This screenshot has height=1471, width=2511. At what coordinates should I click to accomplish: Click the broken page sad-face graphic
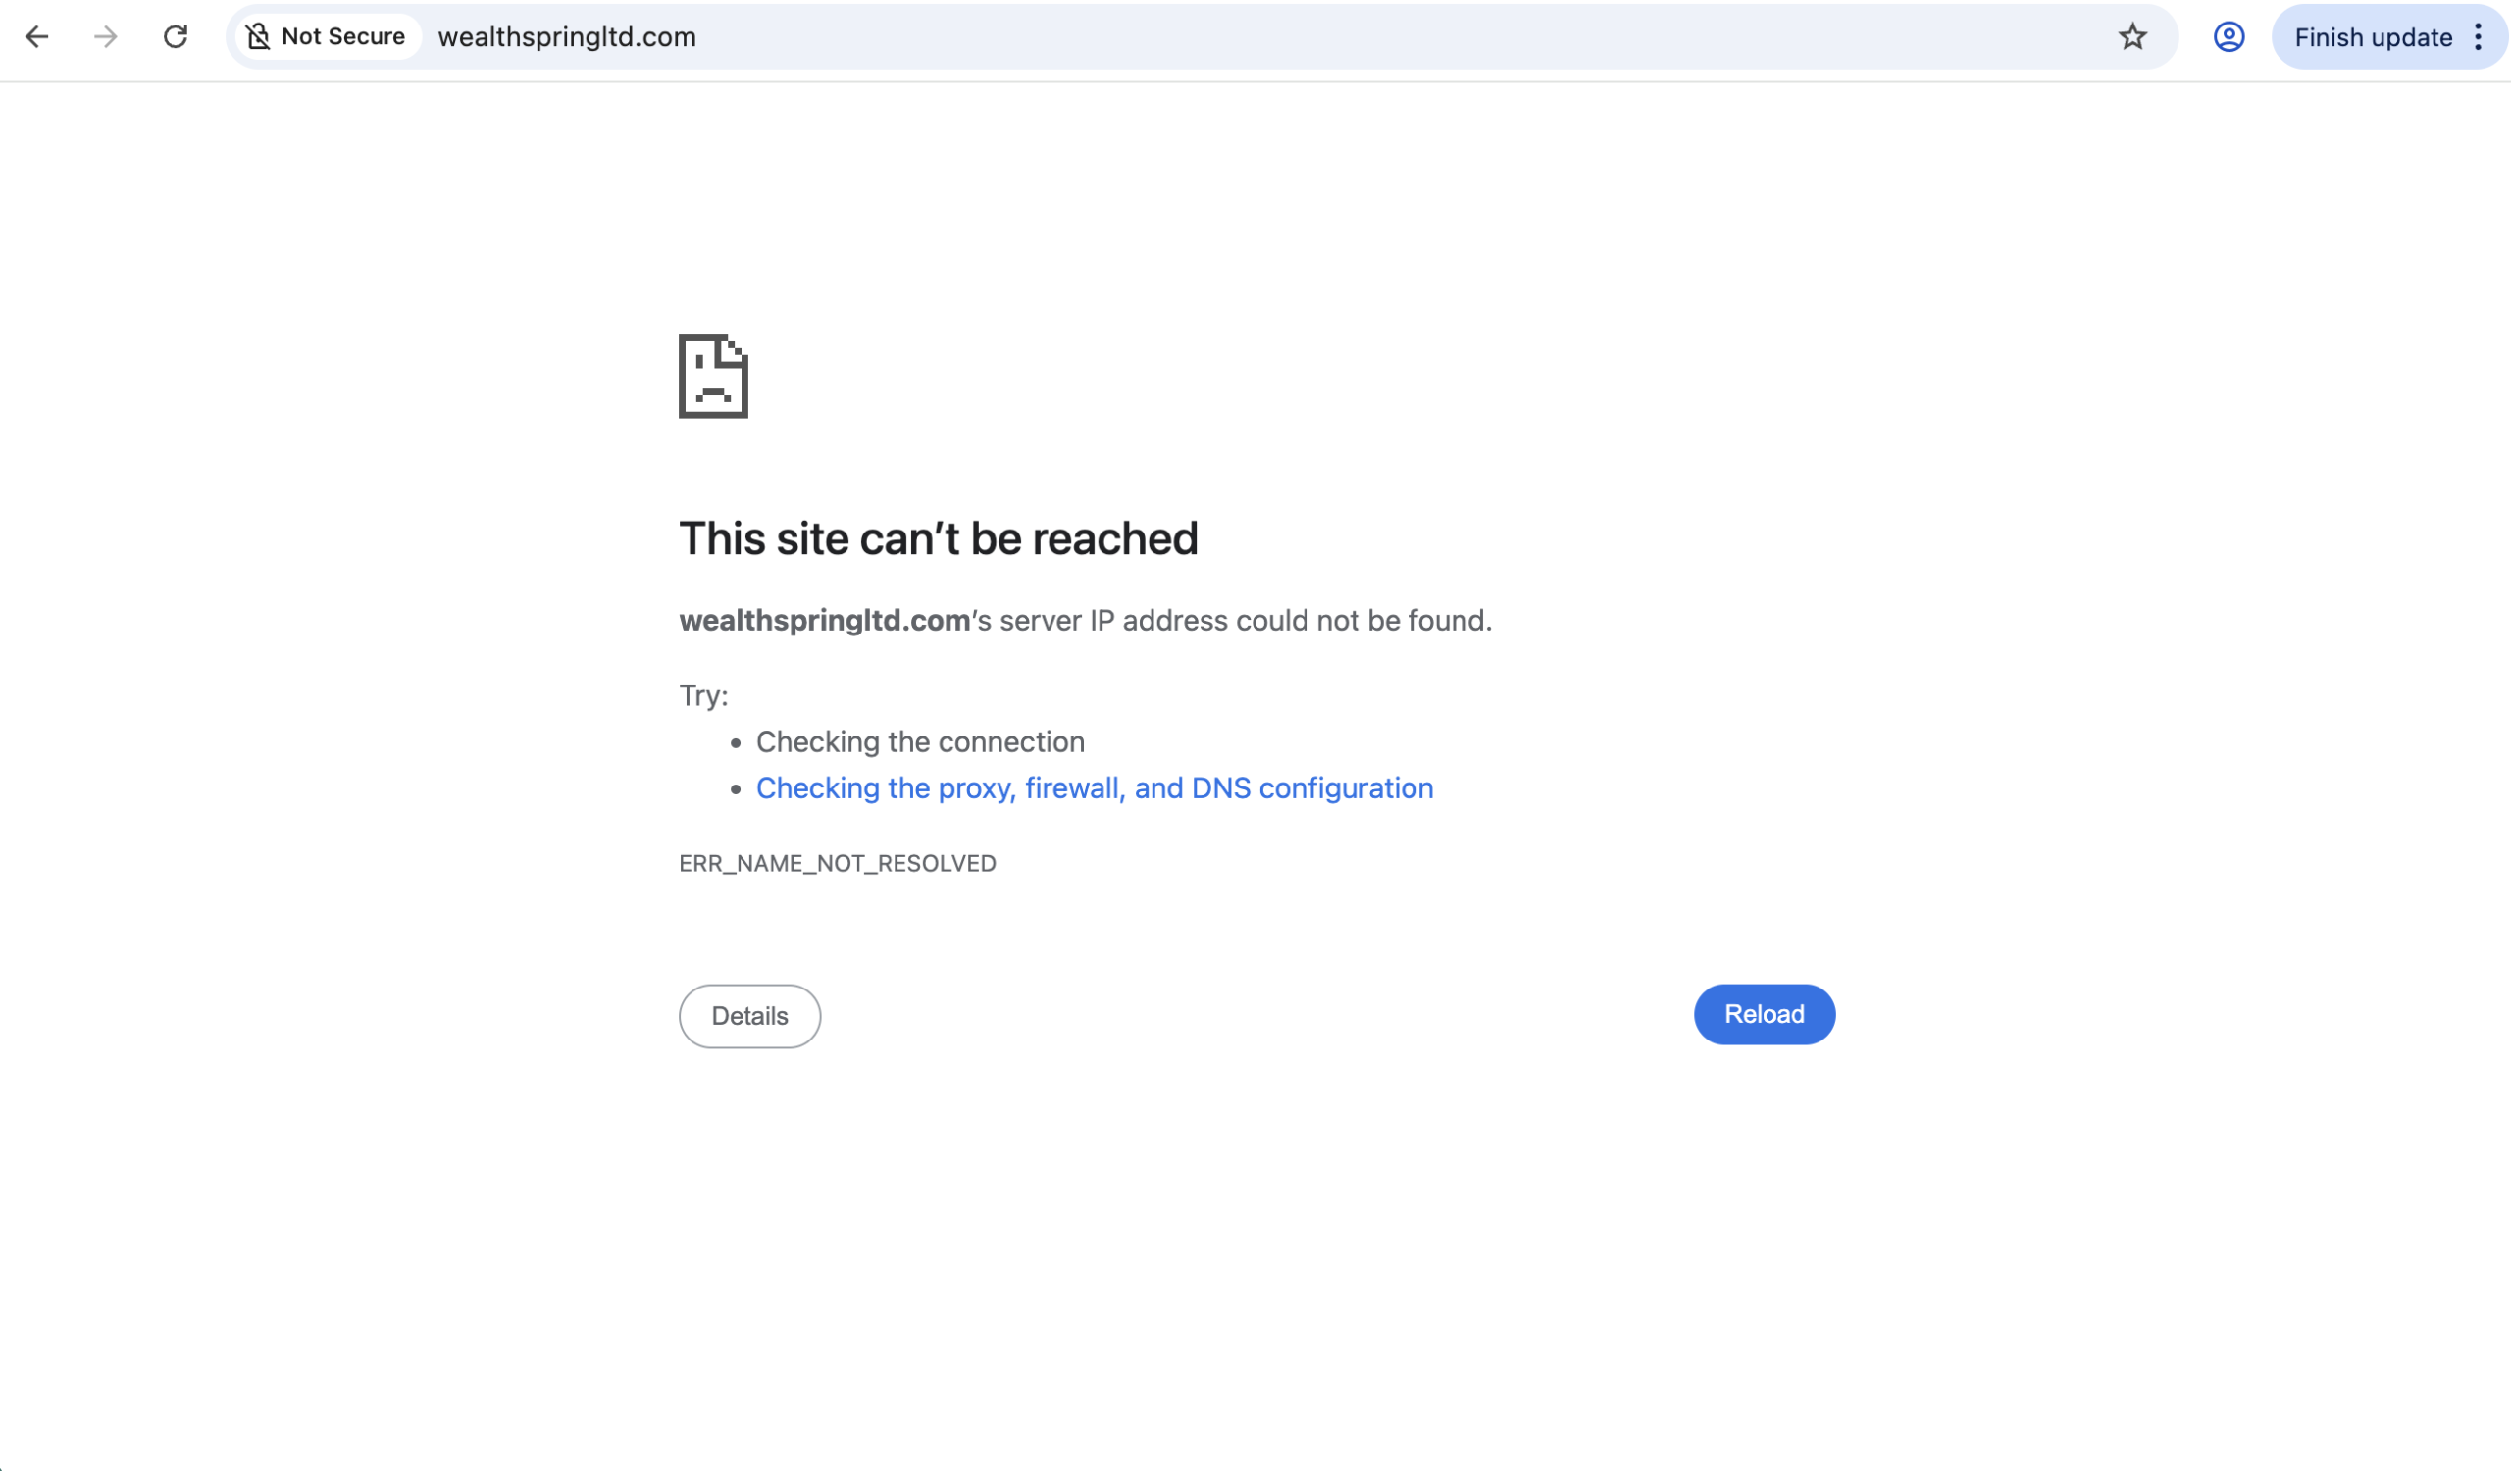click(712, 379)
